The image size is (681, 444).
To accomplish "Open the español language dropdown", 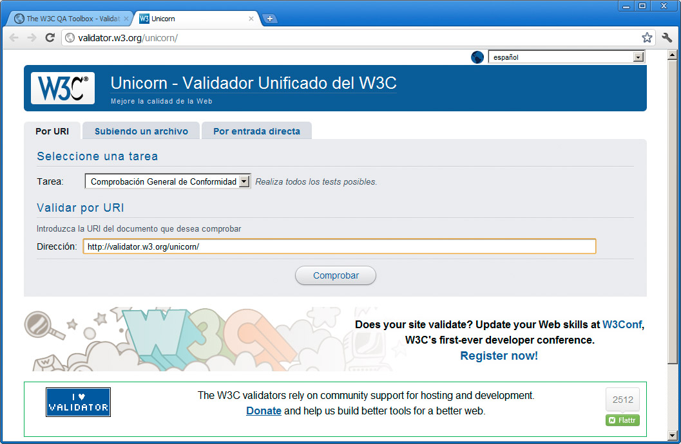I will (x=566, y=57).
